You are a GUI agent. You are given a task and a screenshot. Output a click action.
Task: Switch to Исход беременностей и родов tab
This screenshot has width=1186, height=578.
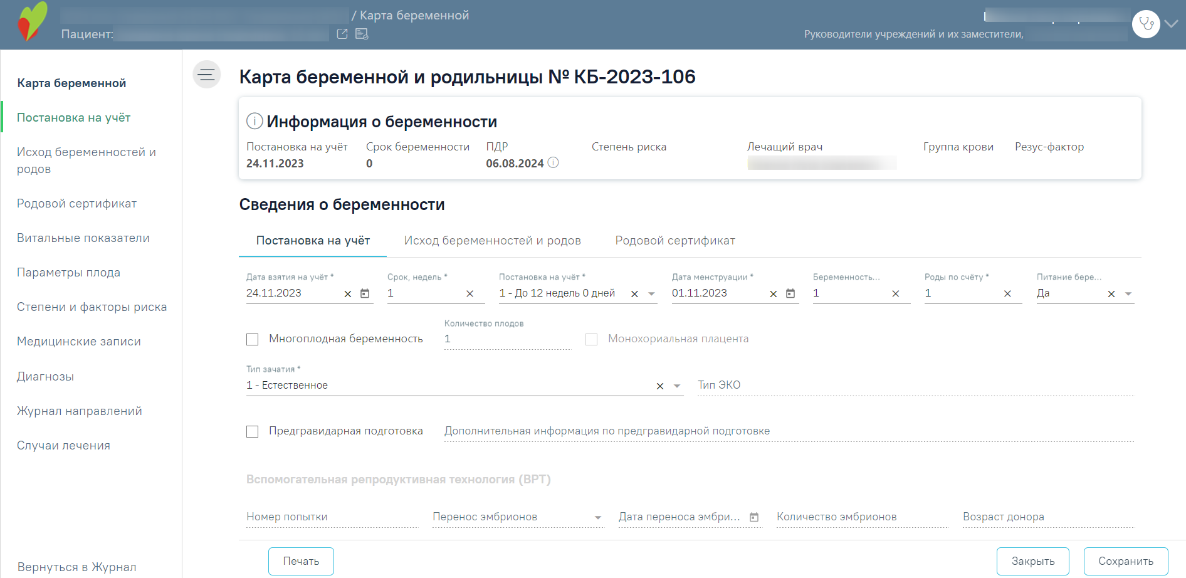pos(492,241)
